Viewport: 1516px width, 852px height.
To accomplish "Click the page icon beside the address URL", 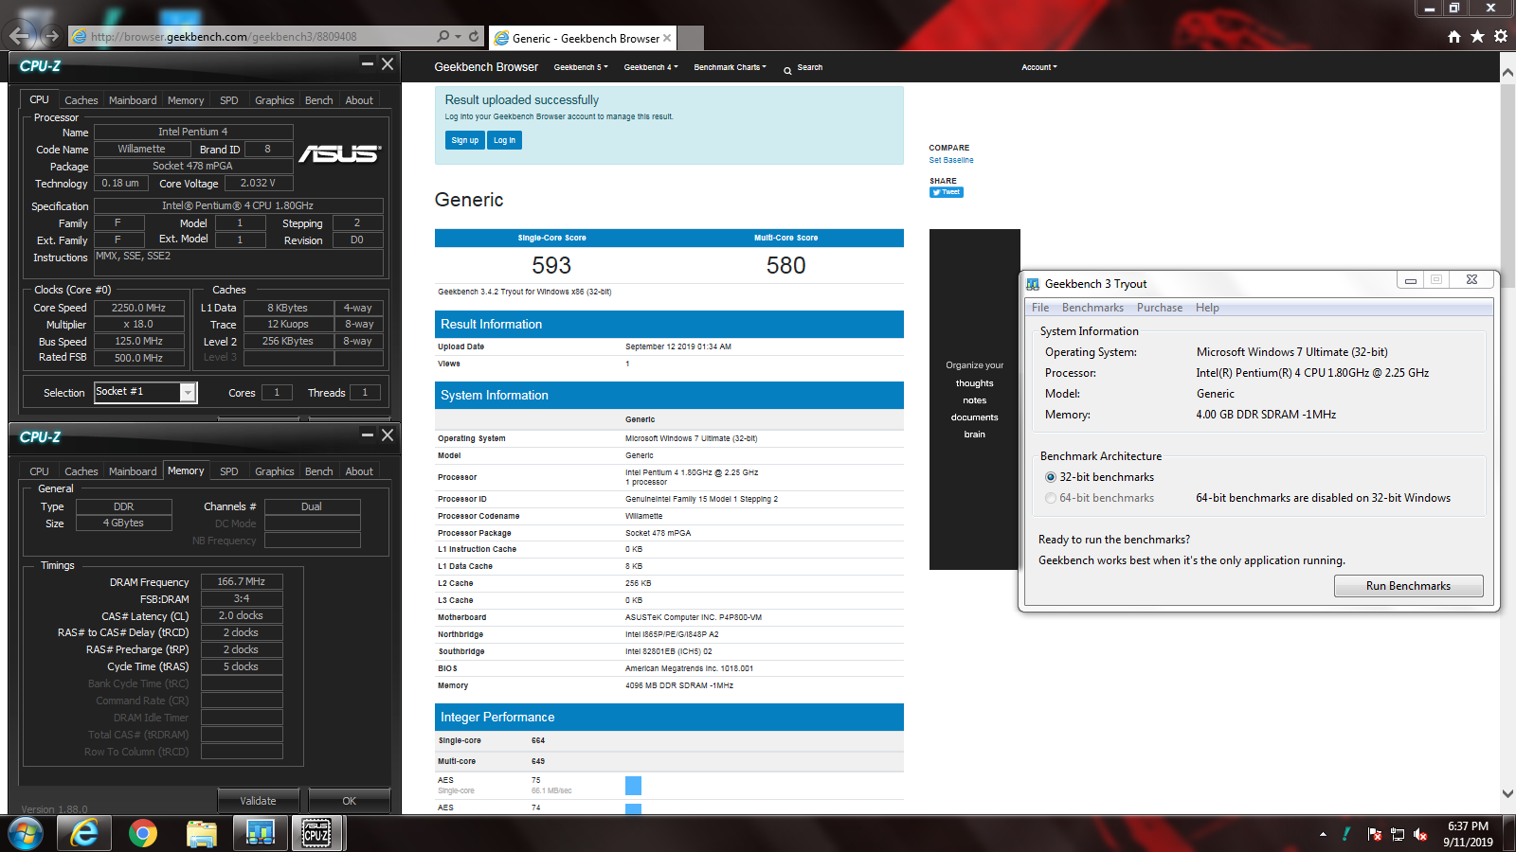I will pos(81,37).
